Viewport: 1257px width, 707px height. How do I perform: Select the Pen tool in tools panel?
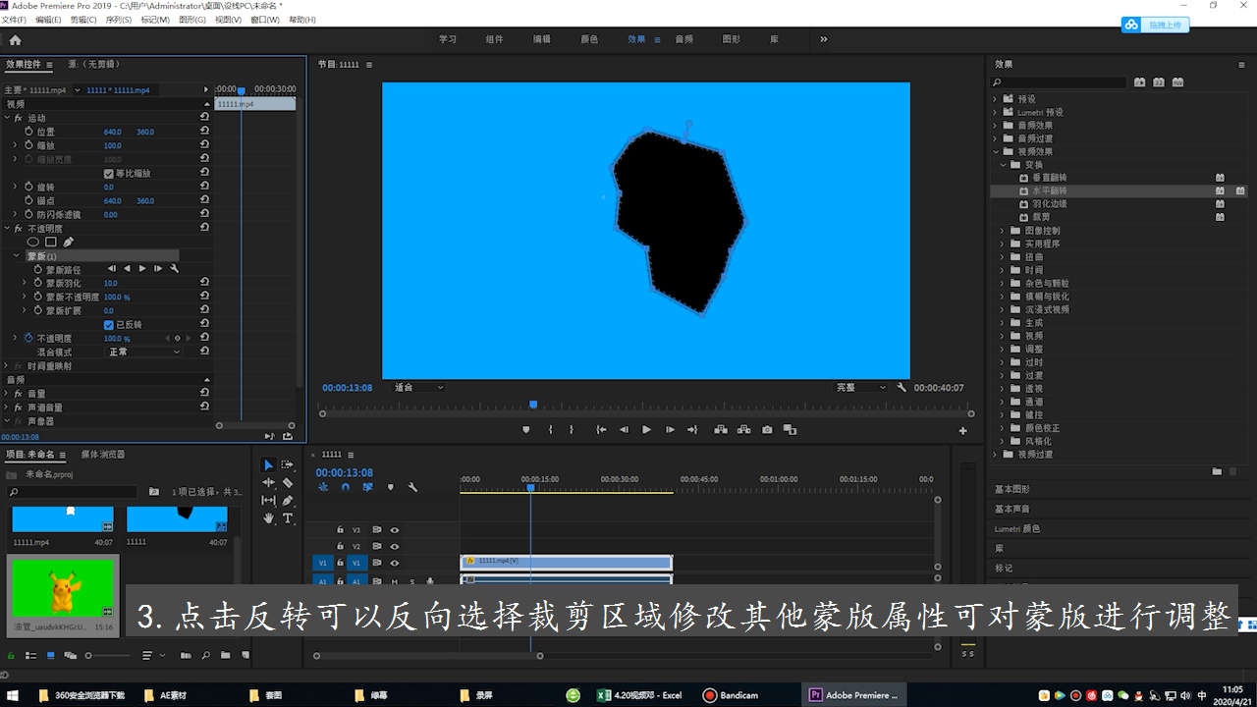point(288,500)
